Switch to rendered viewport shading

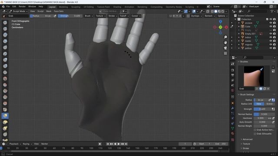(223, 11)
